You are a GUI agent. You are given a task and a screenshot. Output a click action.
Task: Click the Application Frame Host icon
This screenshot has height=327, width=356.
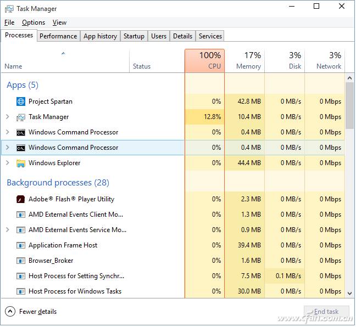[x=21, y=245]
